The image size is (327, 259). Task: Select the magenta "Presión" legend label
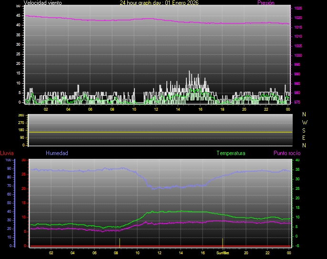tap(266, 3)
